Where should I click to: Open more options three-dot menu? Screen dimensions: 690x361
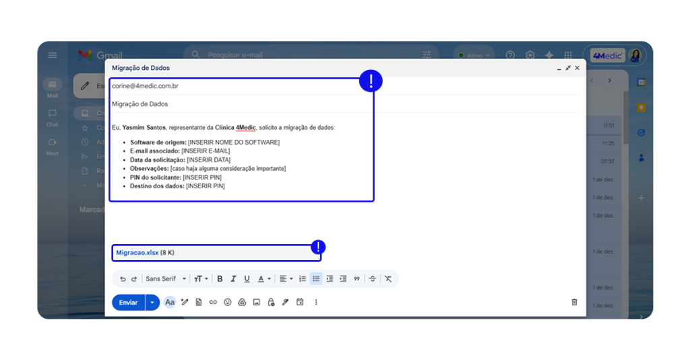click(315, 303)
